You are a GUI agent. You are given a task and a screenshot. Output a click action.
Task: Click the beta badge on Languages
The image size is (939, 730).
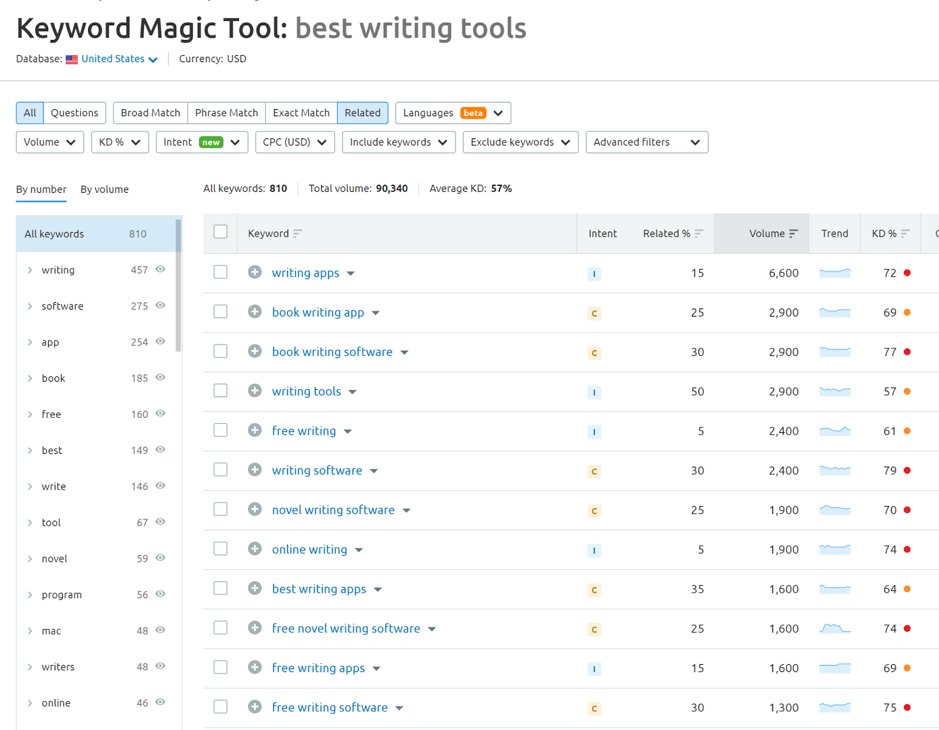tap(473, 113)
